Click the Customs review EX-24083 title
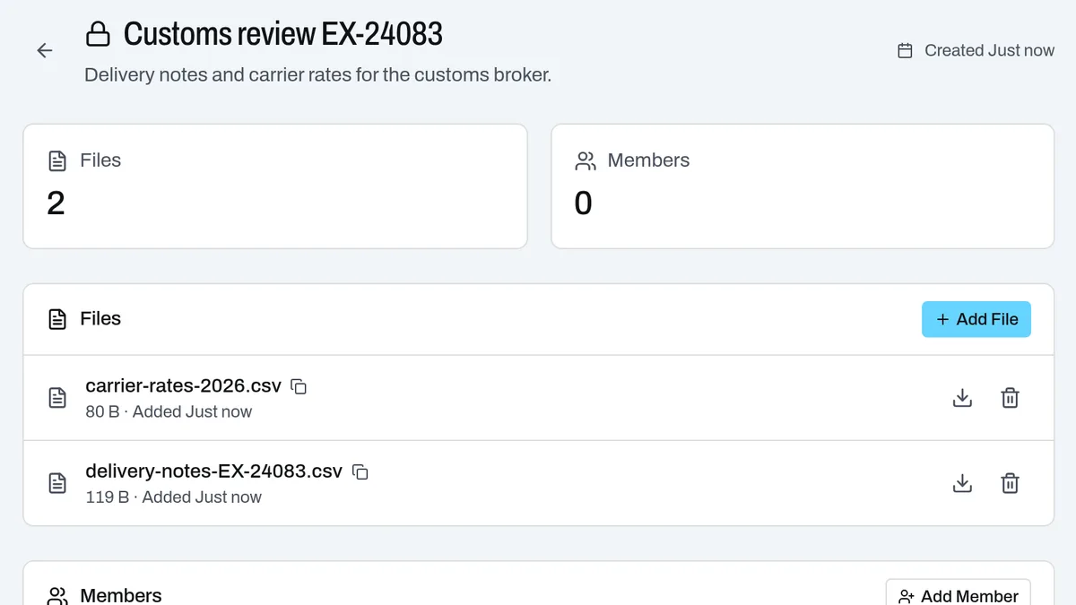Viewport: 1076px width, 605px height. point(283,34)
